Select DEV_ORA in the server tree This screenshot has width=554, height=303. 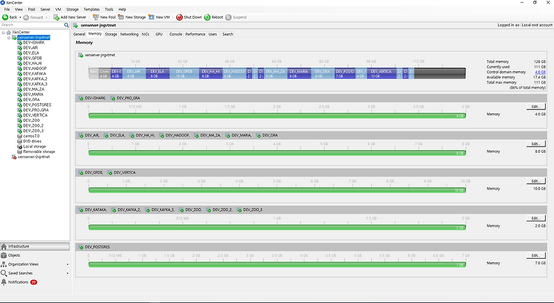click(x=31, y=100)
